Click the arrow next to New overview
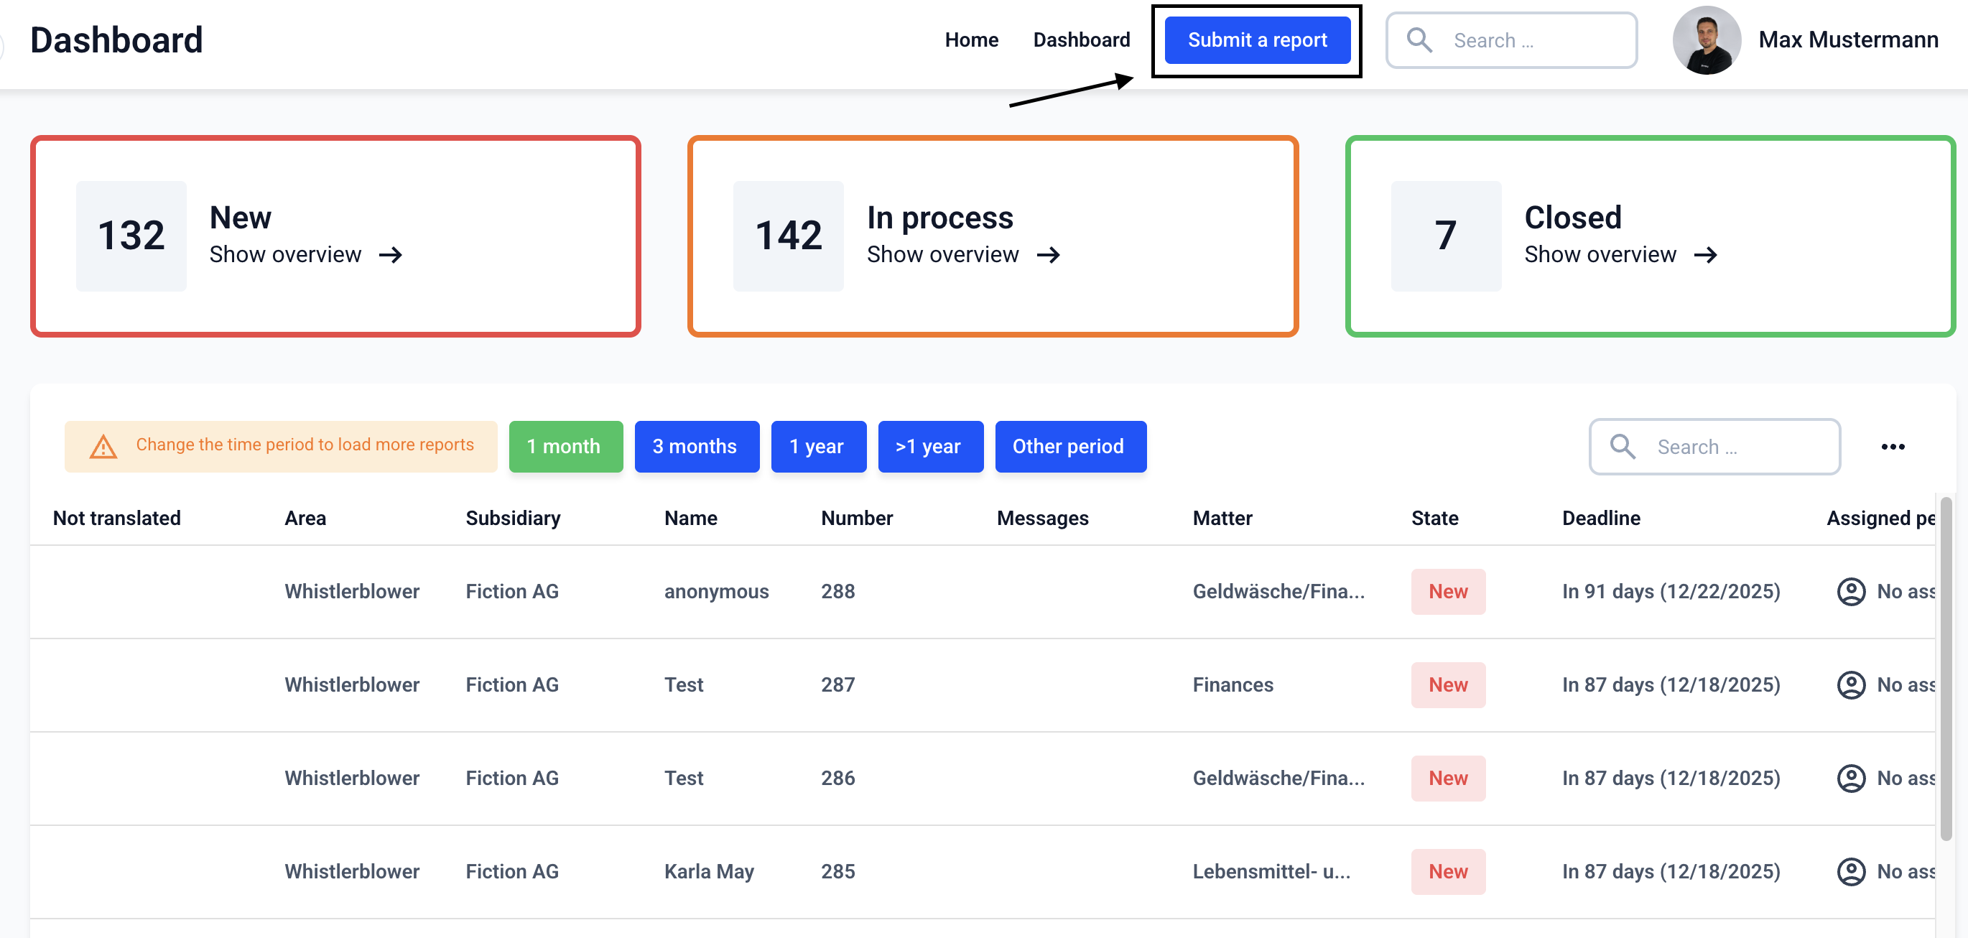 pos(391,255)
